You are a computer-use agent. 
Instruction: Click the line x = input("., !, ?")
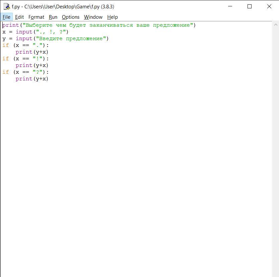coord(36,32)
